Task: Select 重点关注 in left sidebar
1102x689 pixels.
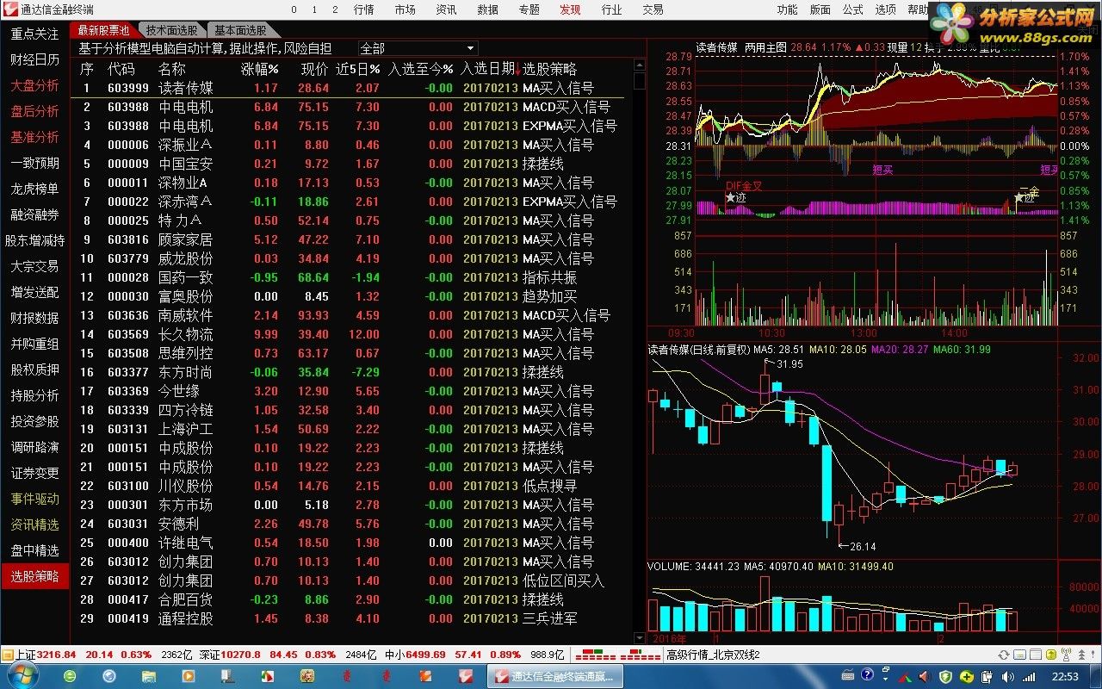Action: [34, 34]
